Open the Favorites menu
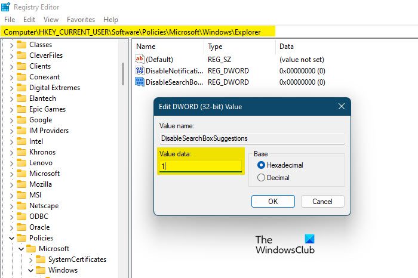This screenshot has width=418, height=278. pyautogui.click(x=81, y=20)
